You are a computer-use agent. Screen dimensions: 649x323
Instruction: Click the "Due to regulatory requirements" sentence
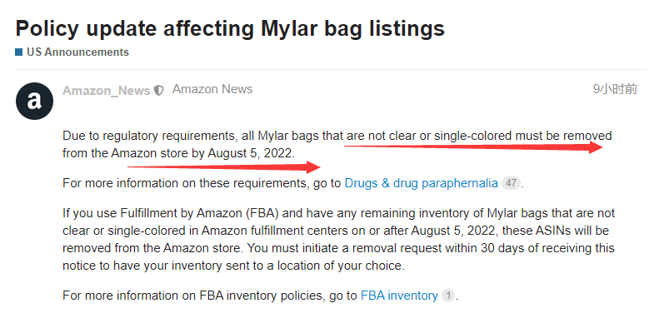tap(337, 144)
